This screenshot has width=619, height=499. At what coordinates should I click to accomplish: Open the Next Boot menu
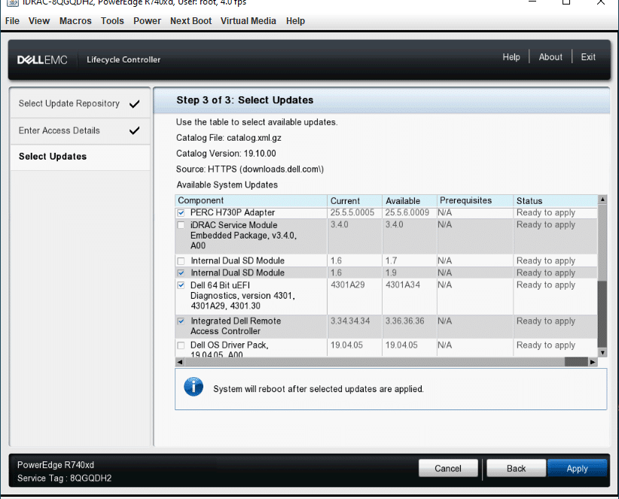pyautogui.click(x=191, y=21)
